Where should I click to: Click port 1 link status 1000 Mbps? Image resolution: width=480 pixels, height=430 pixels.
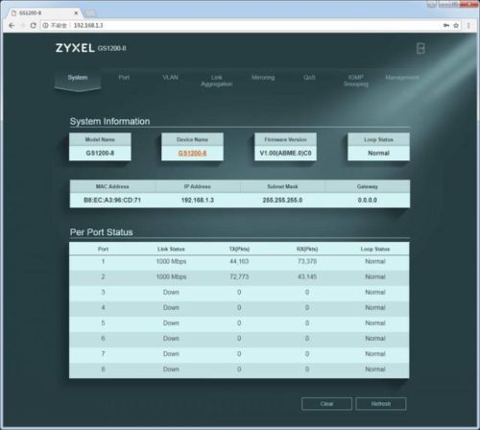(x=171, y=261)
